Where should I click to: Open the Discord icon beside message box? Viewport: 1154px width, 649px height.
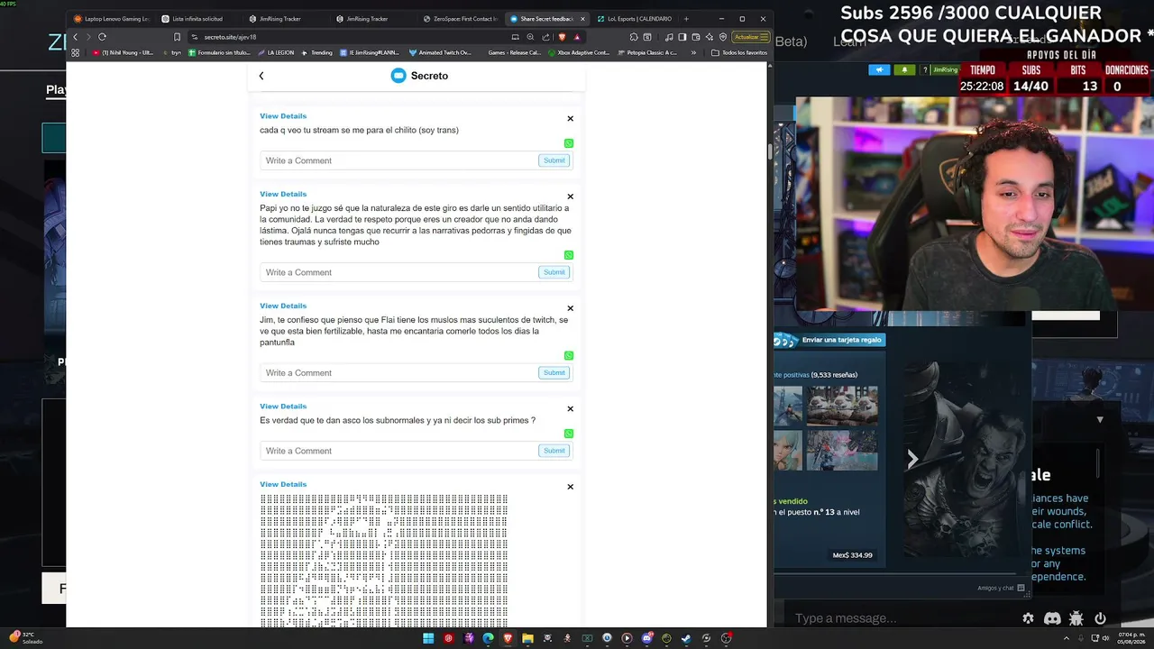(x=1052, y=618)
